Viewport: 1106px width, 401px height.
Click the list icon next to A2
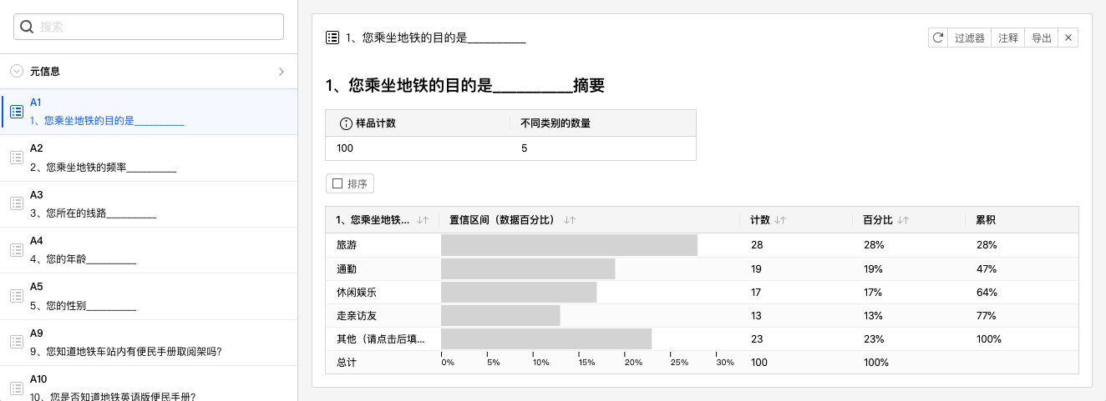[x=15, y=158]
